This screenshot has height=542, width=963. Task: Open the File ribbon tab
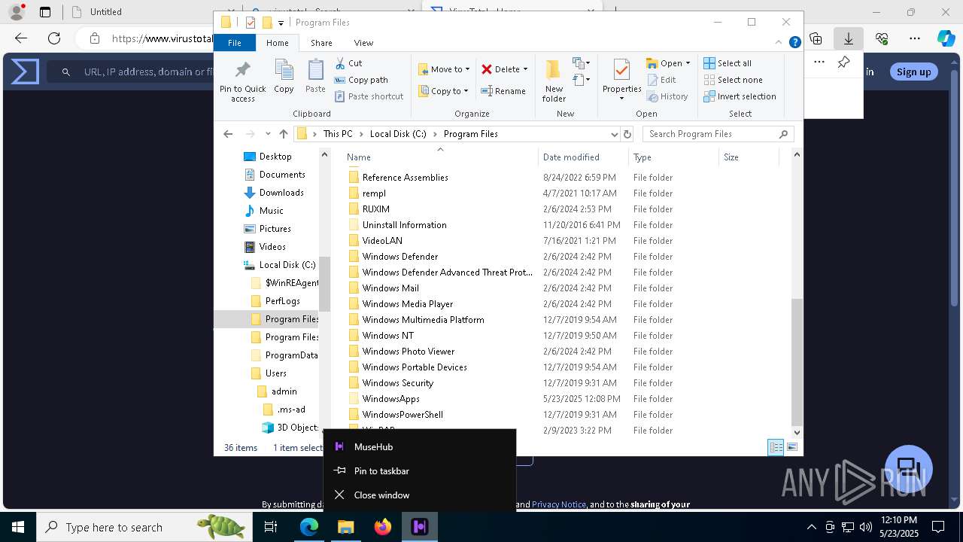point(235,43)
